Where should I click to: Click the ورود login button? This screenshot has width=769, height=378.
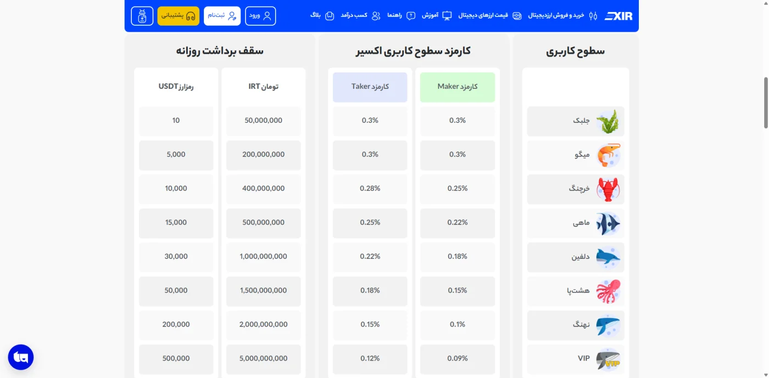coord(260,16)
